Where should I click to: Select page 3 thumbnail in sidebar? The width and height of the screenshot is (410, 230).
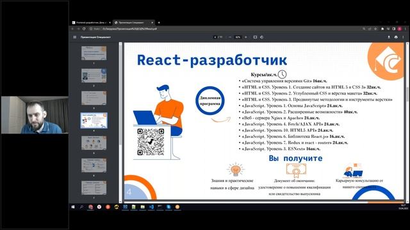coord(94,98)
